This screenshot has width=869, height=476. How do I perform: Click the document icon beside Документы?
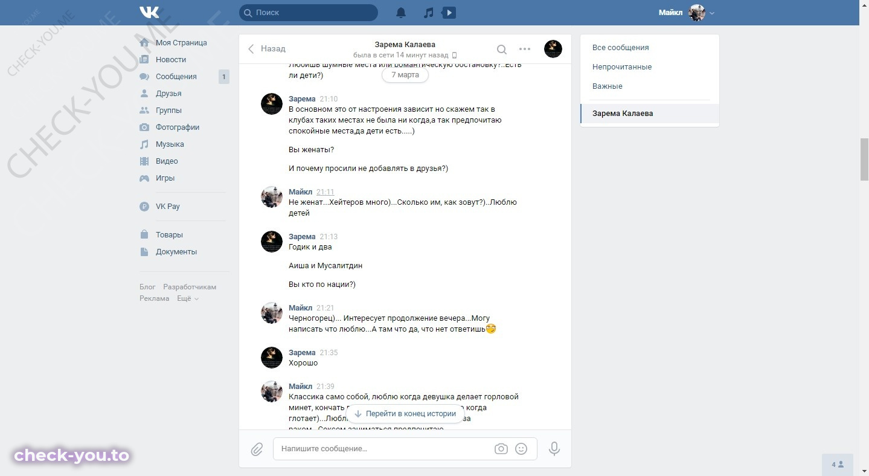tap(144, 252)
